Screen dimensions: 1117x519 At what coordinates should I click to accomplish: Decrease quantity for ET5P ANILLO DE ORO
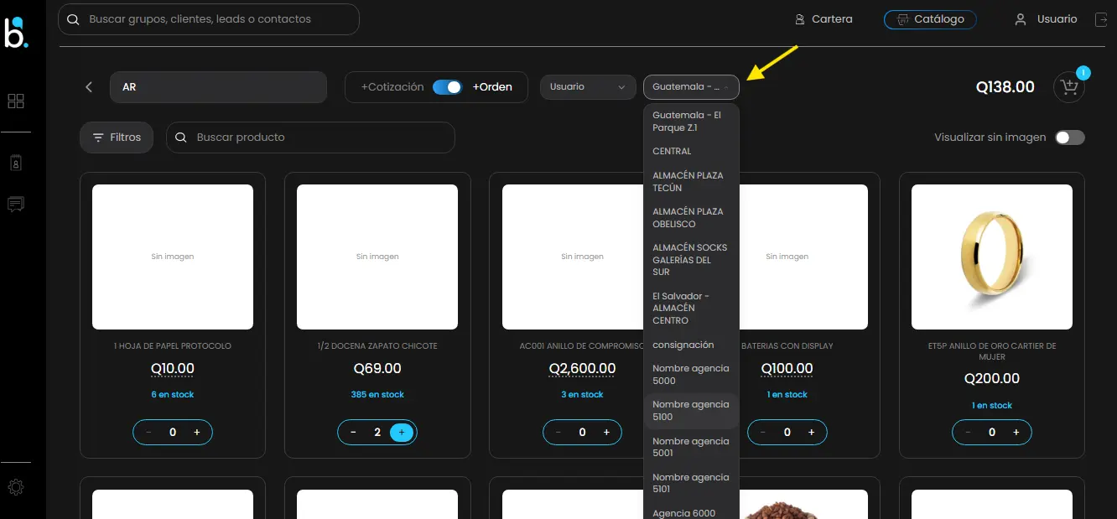[x=968, y=433]
